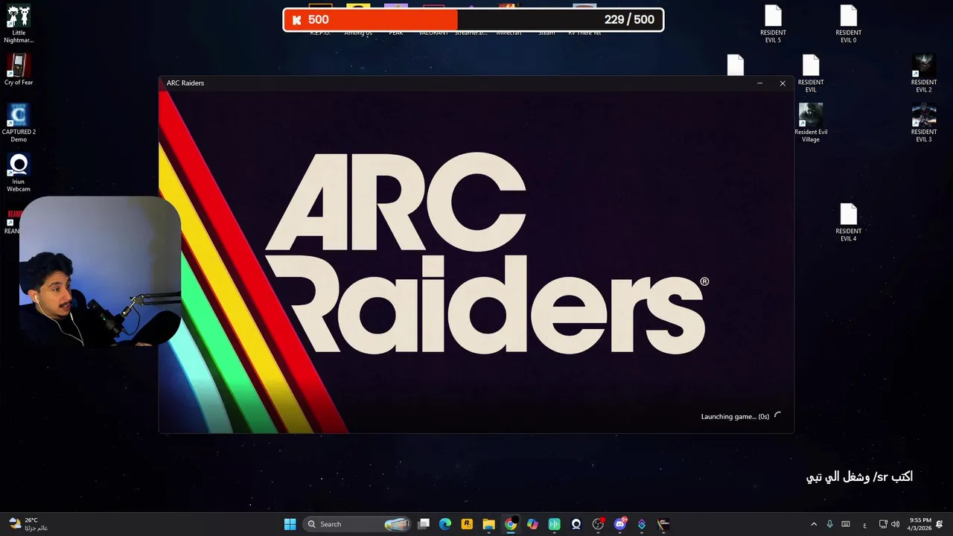The width and height of the screenshot is (953, 536).
Task: Select the Iriun Webcam desktop shortcut
Action: click(19, 173)
